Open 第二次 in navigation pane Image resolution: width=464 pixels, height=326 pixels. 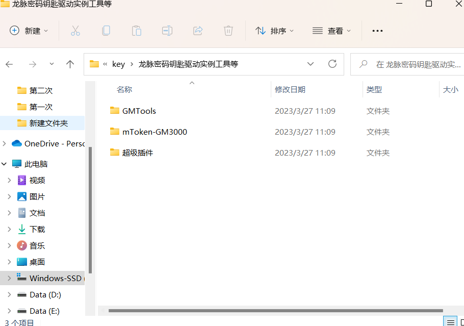pos(41,91)
